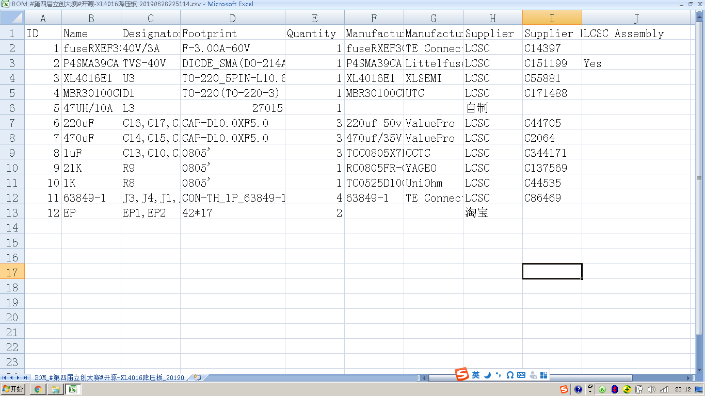Click the vertical scrollbar down arrow
This screenshot has width=705, height=396.
[699, 370]
